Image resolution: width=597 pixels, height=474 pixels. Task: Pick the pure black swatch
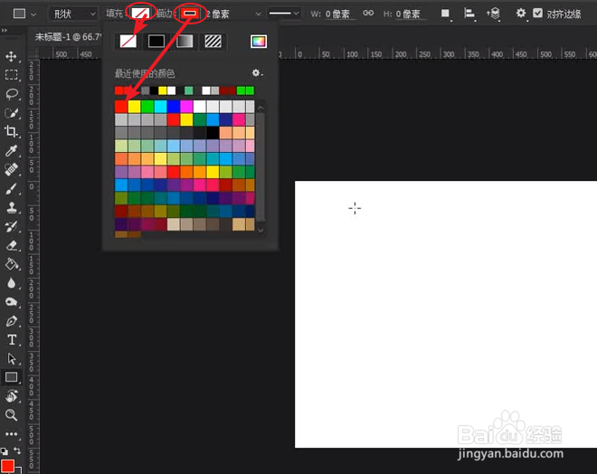point(213,132)
